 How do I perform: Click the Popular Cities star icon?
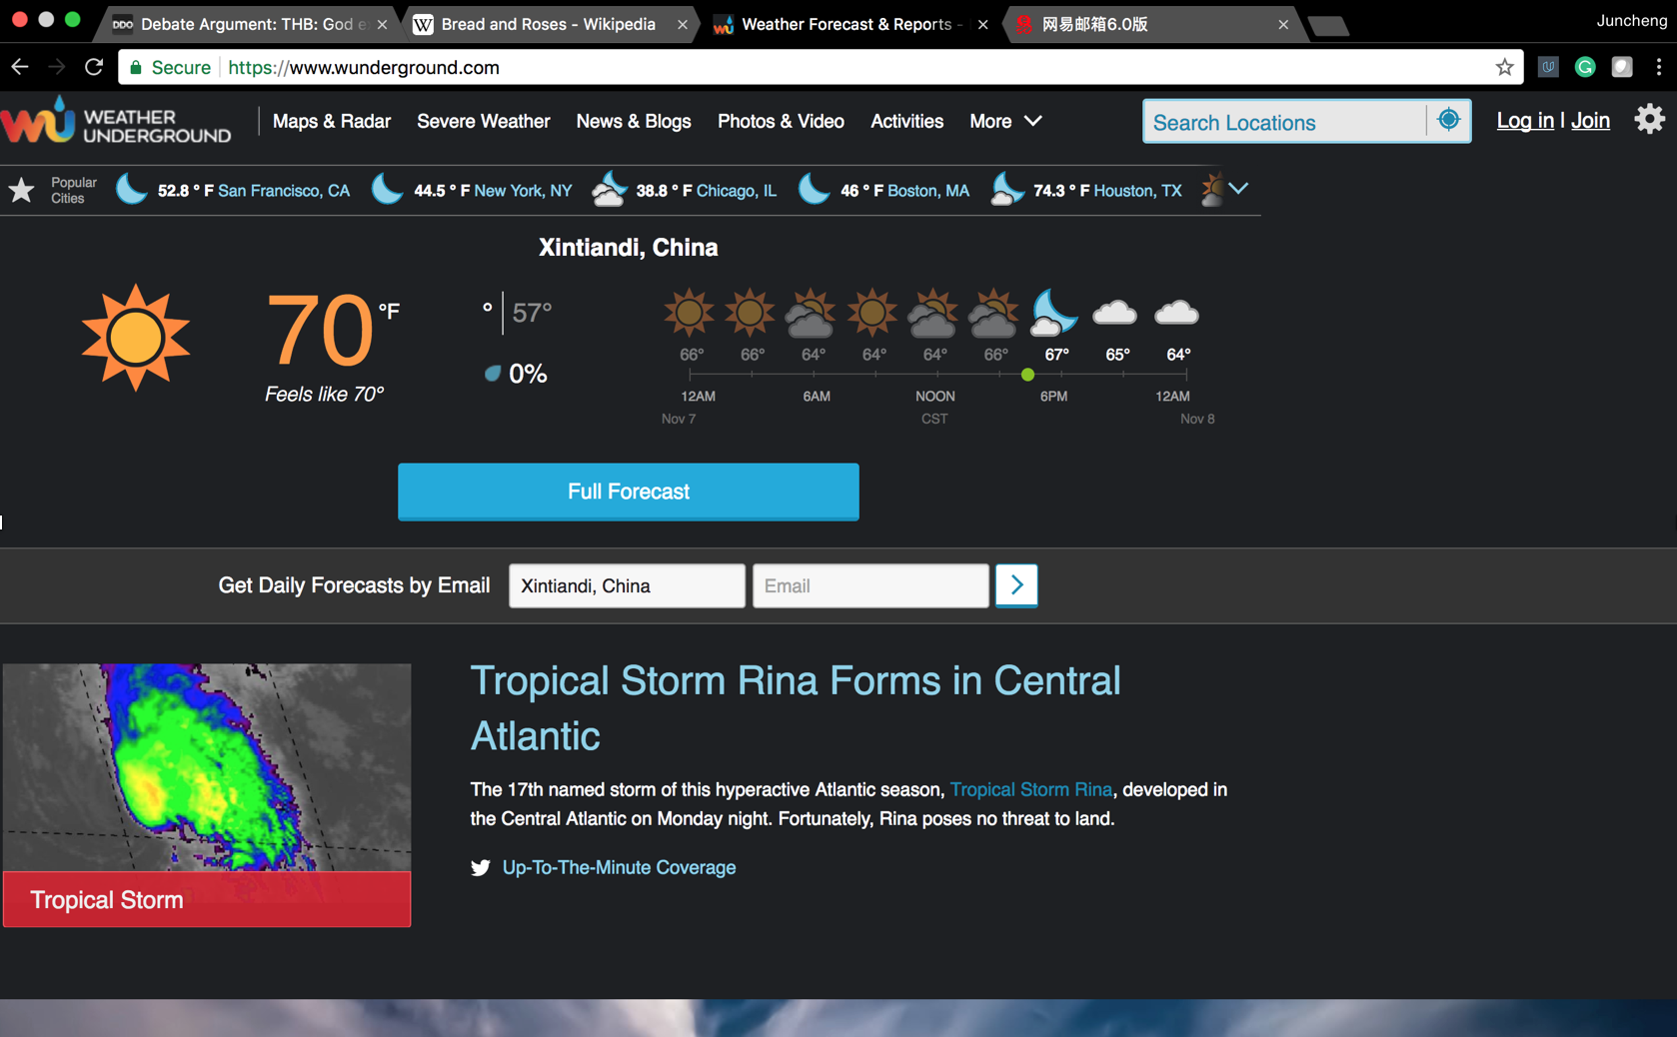[x=21, y=190]
